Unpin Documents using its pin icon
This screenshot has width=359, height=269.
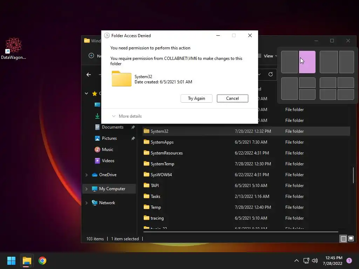(x=133, y=127)
